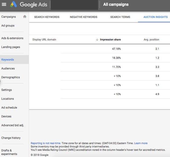This screenshot has width=170, height=157.
Task: Open the hamburger main menu
Action: point(4,4)
